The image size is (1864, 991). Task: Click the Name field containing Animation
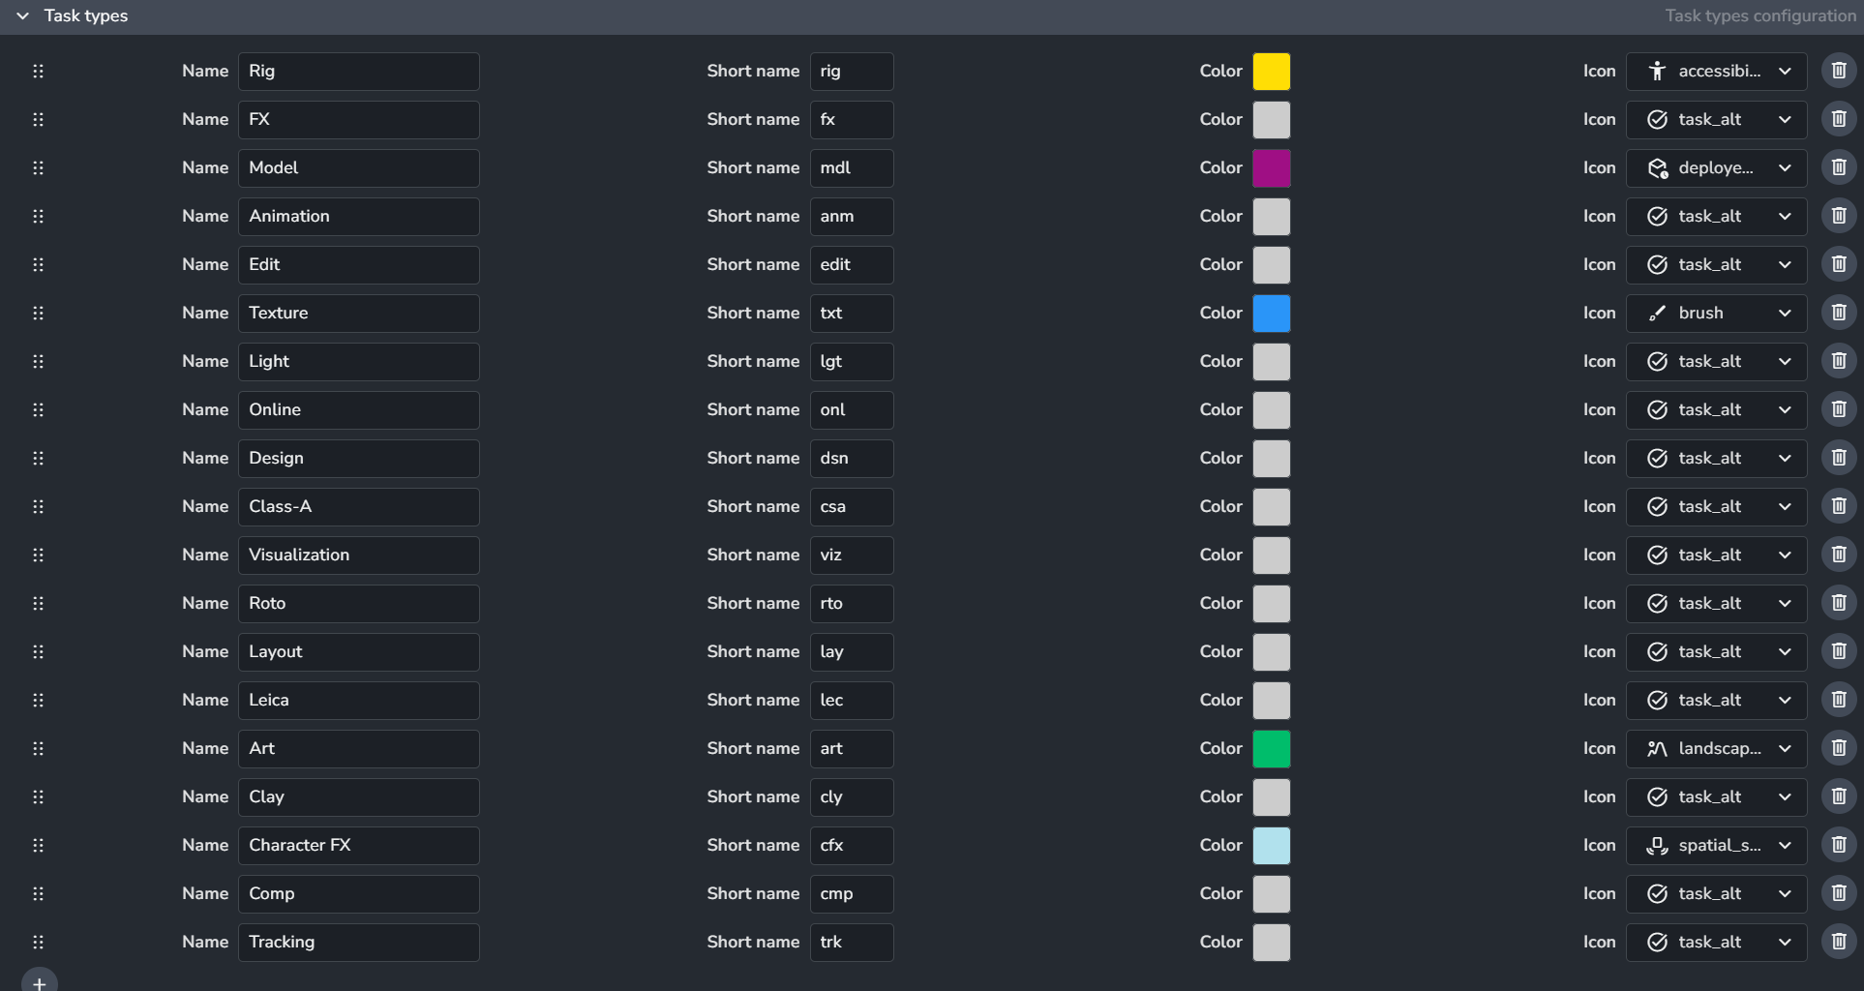358,216
